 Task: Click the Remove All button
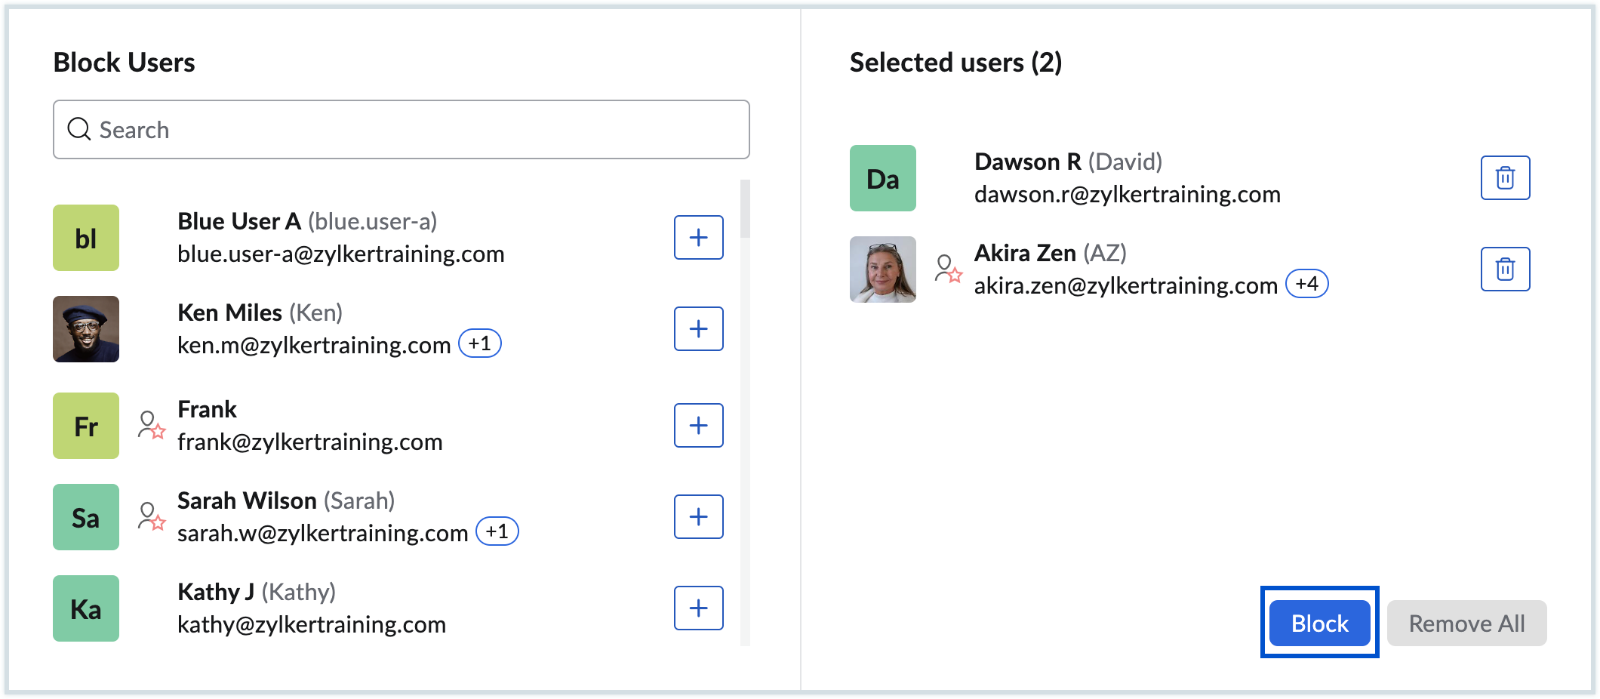[1466, 624]
